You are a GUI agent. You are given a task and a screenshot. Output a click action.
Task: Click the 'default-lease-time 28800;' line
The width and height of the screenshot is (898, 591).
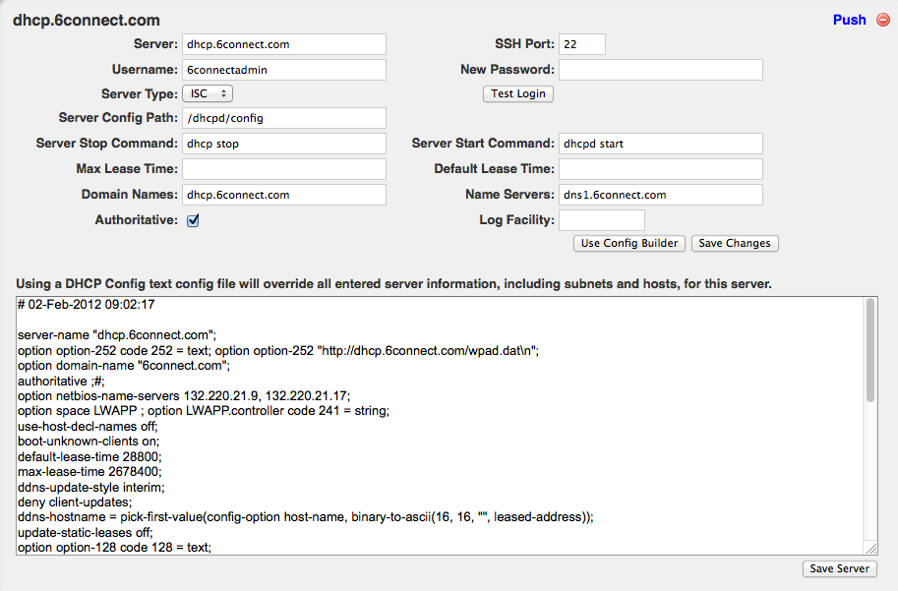pyautogui.click(x=90, y=457)
